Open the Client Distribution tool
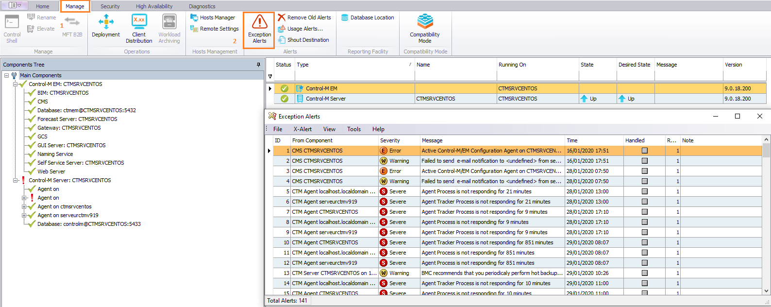The width and height of the screenshot is (771, 307). click(139, 29)
